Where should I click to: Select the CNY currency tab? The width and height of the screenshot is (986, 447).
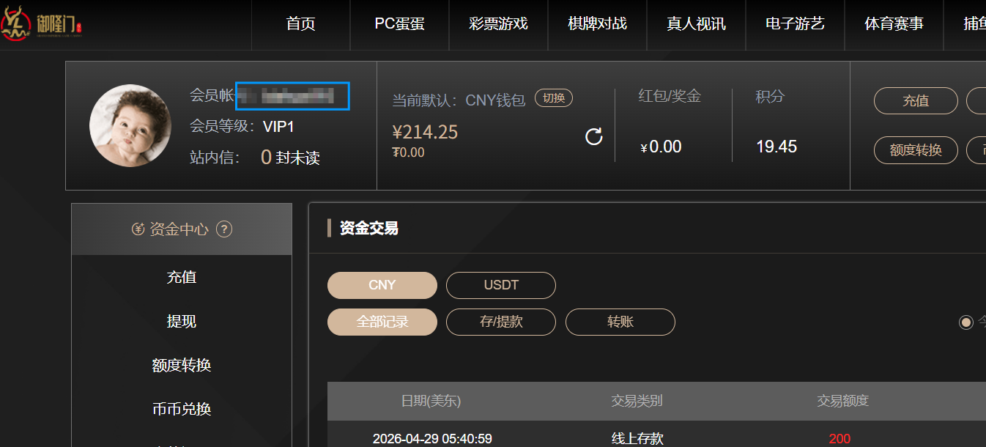coord(382,285)
